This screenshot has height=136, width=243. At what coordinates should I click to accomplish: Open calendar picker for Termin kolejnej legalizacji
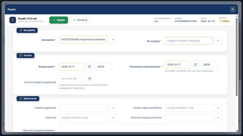[90, 79]
